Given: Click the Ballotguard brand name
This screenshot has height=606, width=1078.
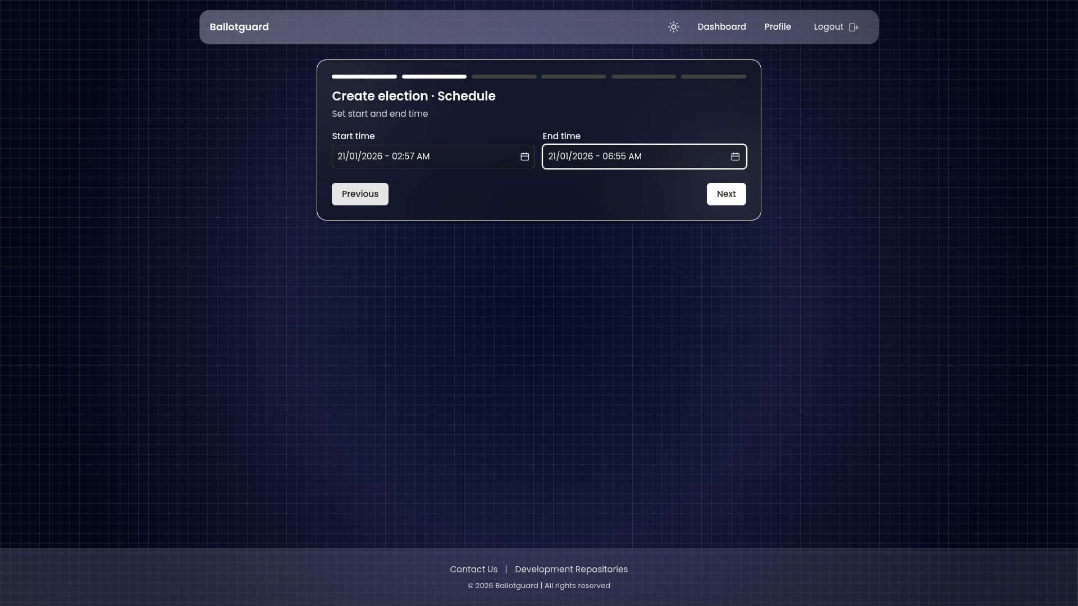Looking at the screenshot, I should (x=239, y=27).
